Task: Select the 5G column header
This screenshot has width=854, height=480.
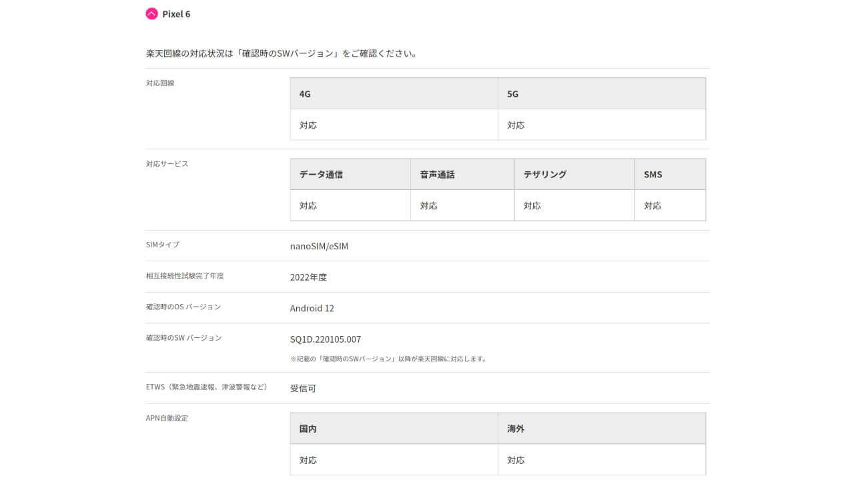Action: (x=512, y=94)
